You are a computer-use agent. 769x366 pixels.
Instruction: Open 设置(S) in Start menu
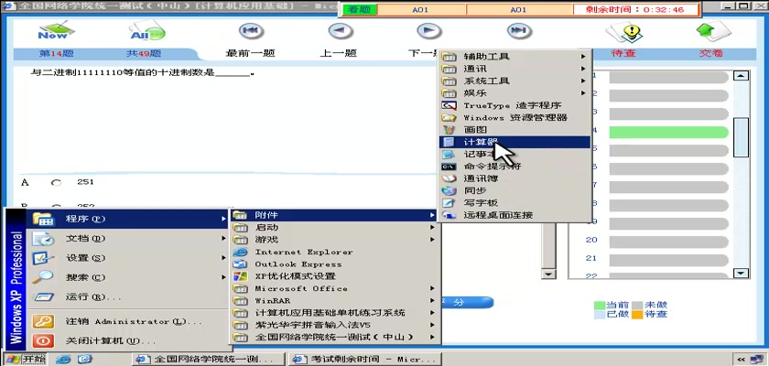[x=128, y=258]
